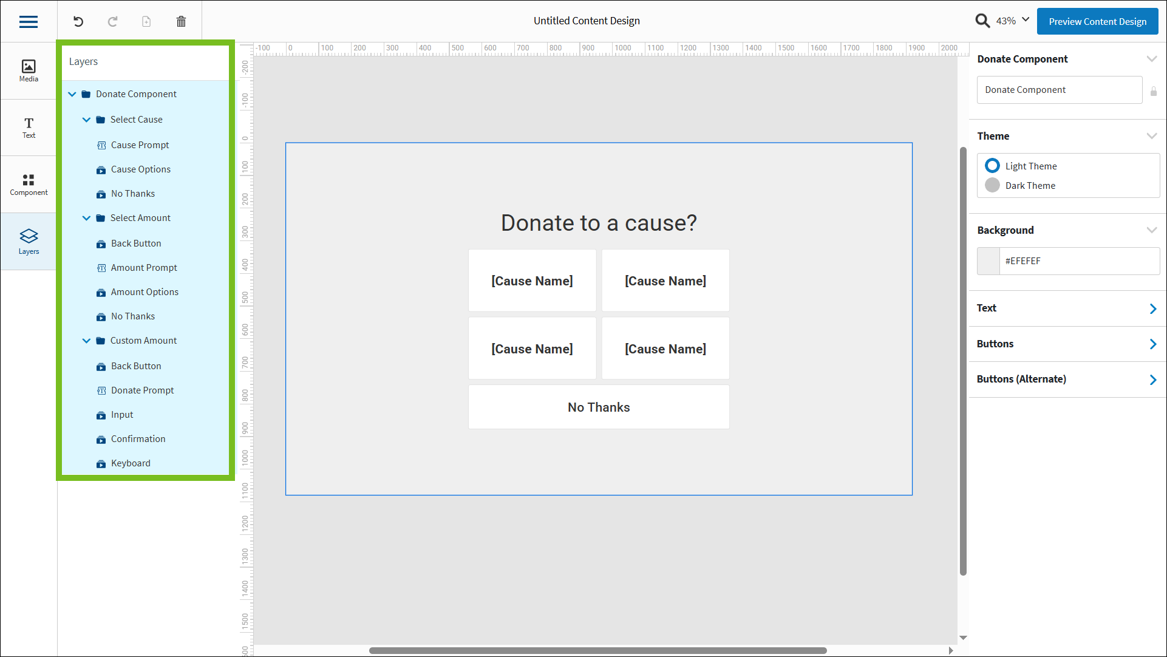Lock the Donate Component name field
The image size is (1167, 657).
(x=1154, y=92)
